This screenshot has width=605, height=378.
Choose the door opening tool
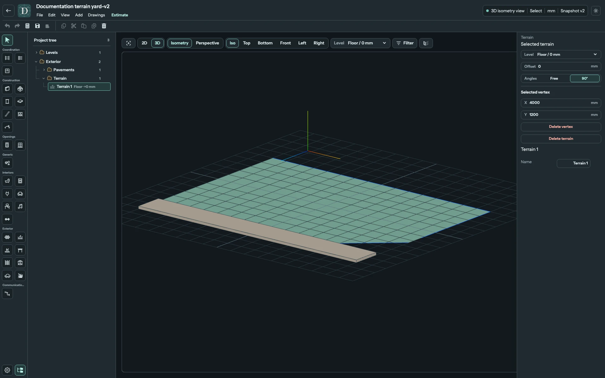point(7,145)
